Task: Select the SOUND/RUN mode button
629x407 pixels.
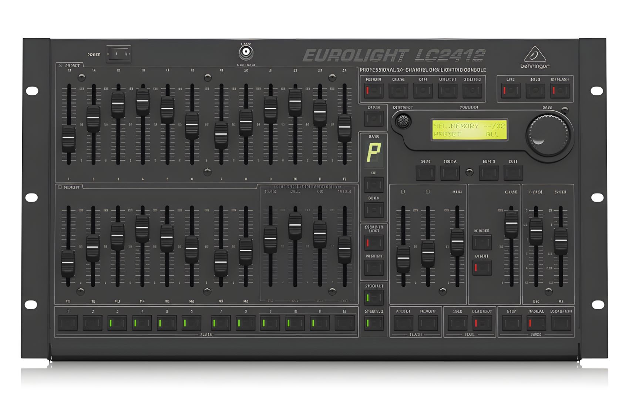Action: (x=561, y=323)
